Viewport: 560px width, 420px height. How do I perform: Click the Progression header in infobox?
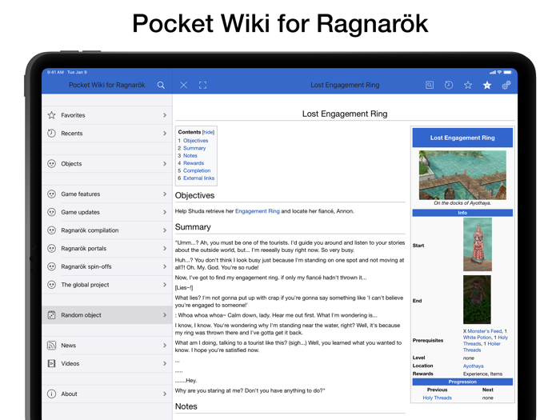pos(462,382)
